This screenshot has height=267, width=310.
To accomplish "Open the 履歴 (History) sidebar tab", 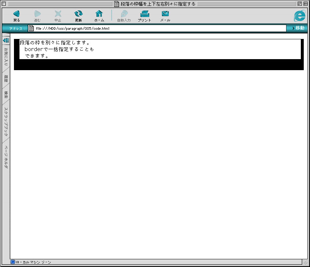I will pos(6,78).
